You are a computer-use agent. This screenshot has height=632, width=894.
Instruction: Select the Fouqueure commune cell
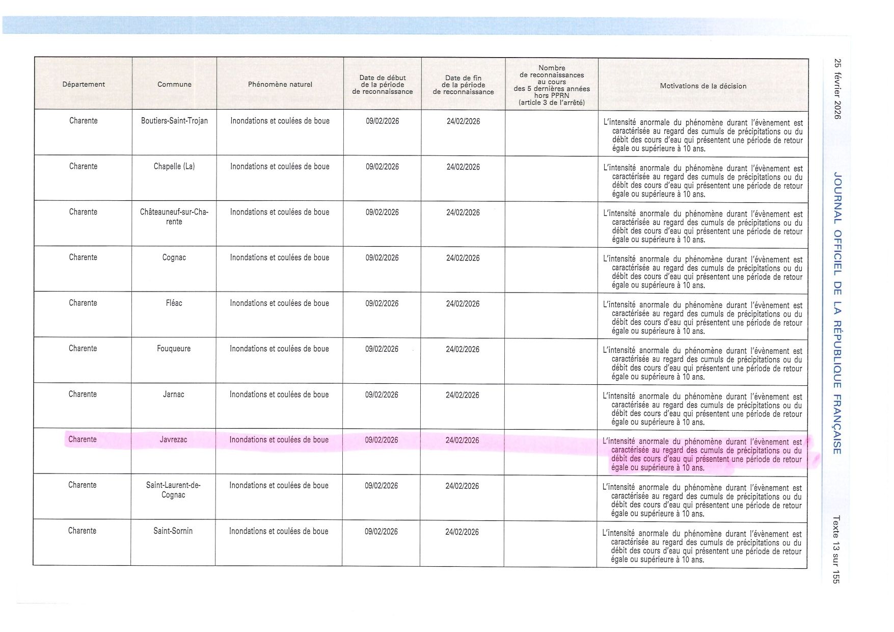174,349
